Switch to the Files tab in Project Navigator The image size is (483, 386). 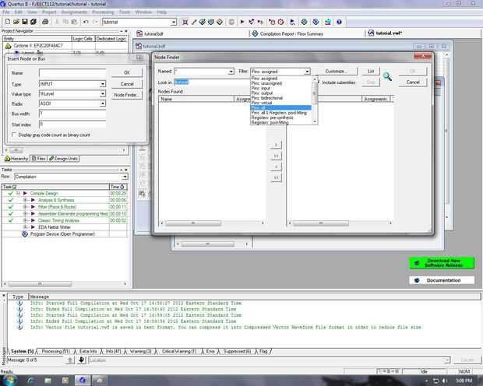click(39, 159)
